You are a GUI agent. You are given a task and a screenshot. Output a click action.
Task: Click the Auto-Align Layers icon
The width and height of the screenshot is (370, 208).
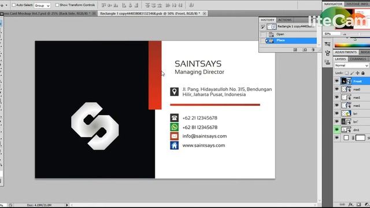click(x=191, y=5)
